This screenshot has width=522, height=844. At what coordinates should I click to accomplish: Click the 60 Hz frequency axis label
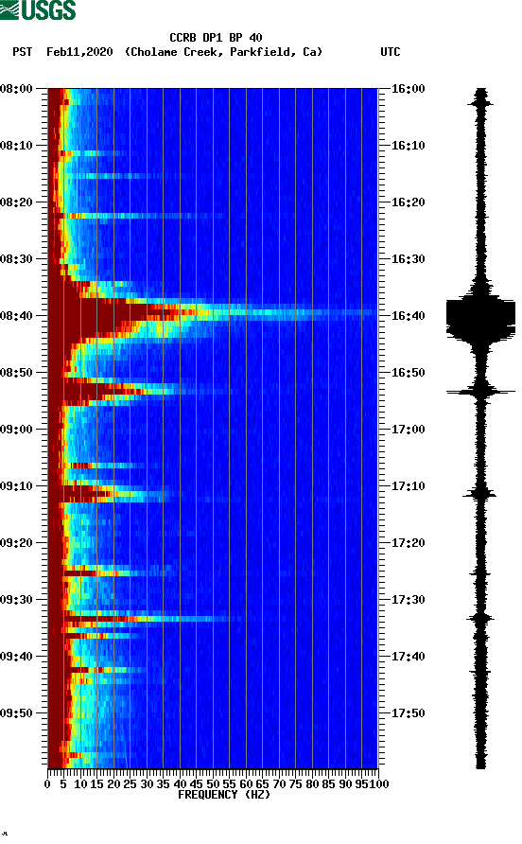(x=246, y=784)
